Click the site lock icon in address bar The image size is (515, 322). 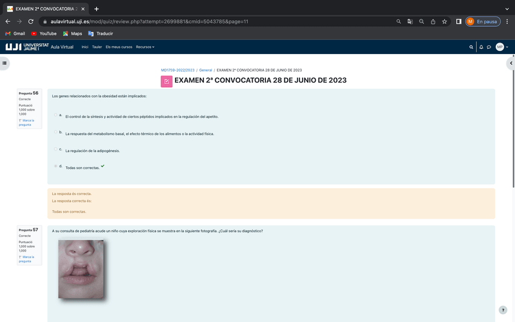pos(45,21)
